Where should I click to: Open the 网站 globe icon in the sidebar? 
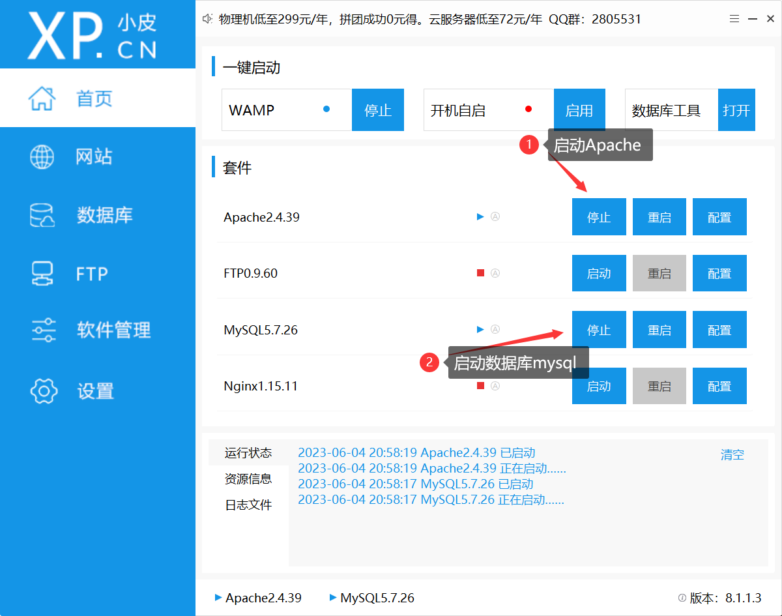[x=42, y=156]
